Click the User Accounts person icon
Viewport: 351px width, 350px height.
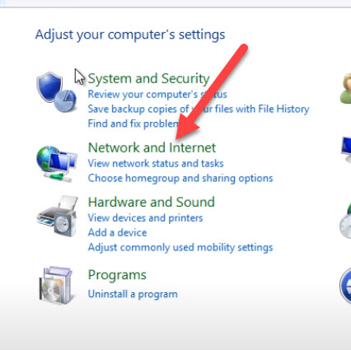(345, 88)
